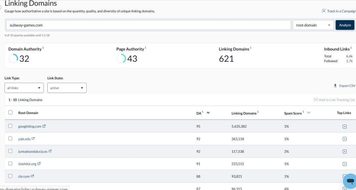Open the Link Type all links dropdown
The height and width of the screenshot is (190, 356).
click(x=24, y=88)
